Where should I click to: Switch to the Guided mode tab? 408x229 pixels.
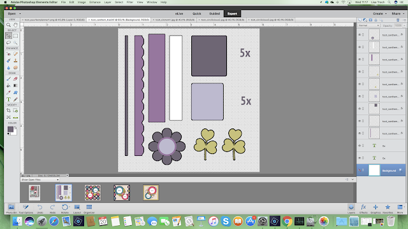215,13
